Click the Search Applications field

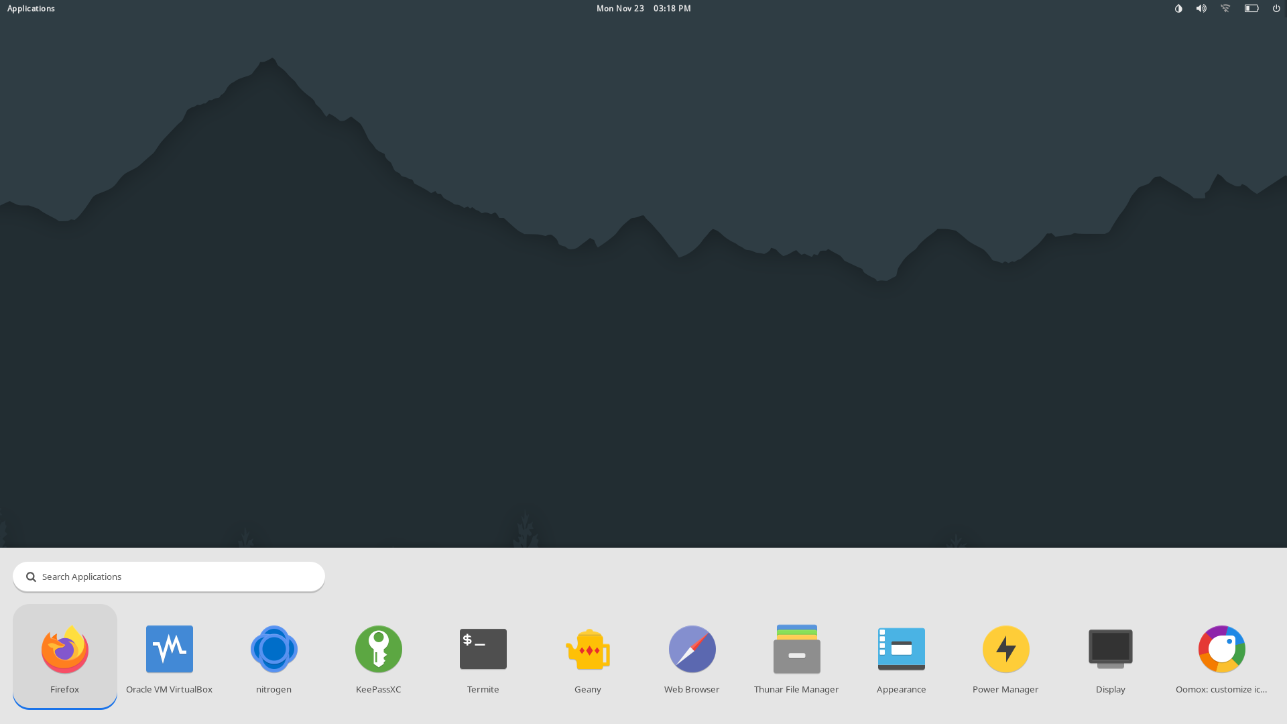pos(169,577)
